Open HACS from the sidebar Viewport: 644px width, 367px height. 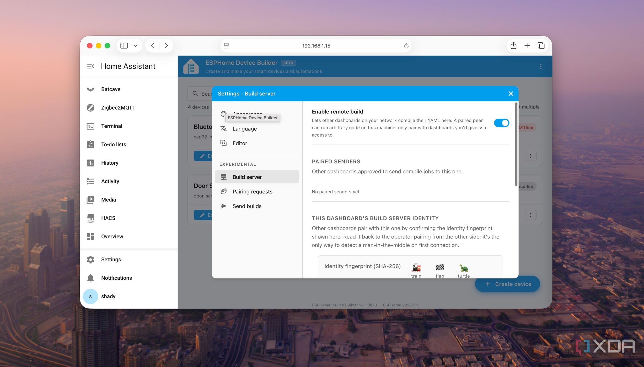pos(128,218)
